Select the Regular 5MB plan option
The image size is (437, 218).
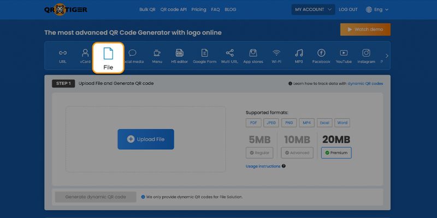pyautogui.click(x=259, y=153)
